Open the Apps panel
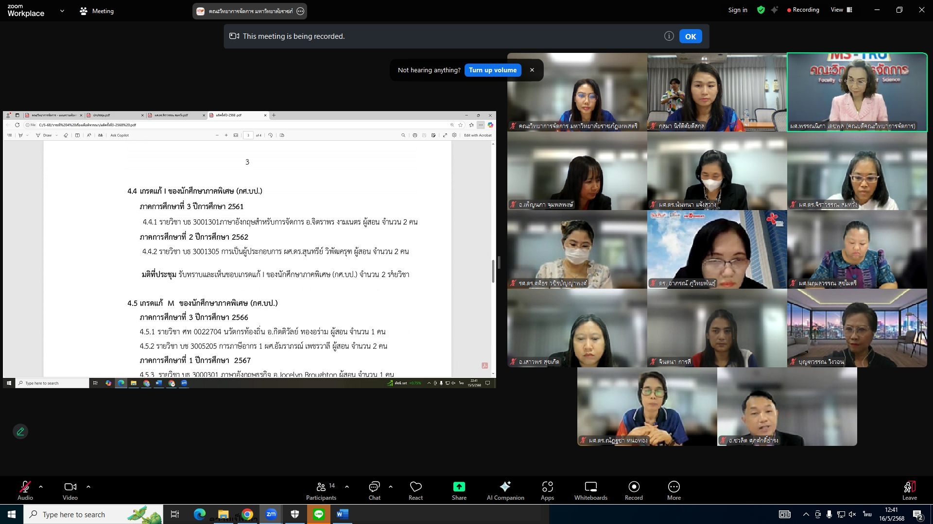The image size is (933, 524). point(547,490)
